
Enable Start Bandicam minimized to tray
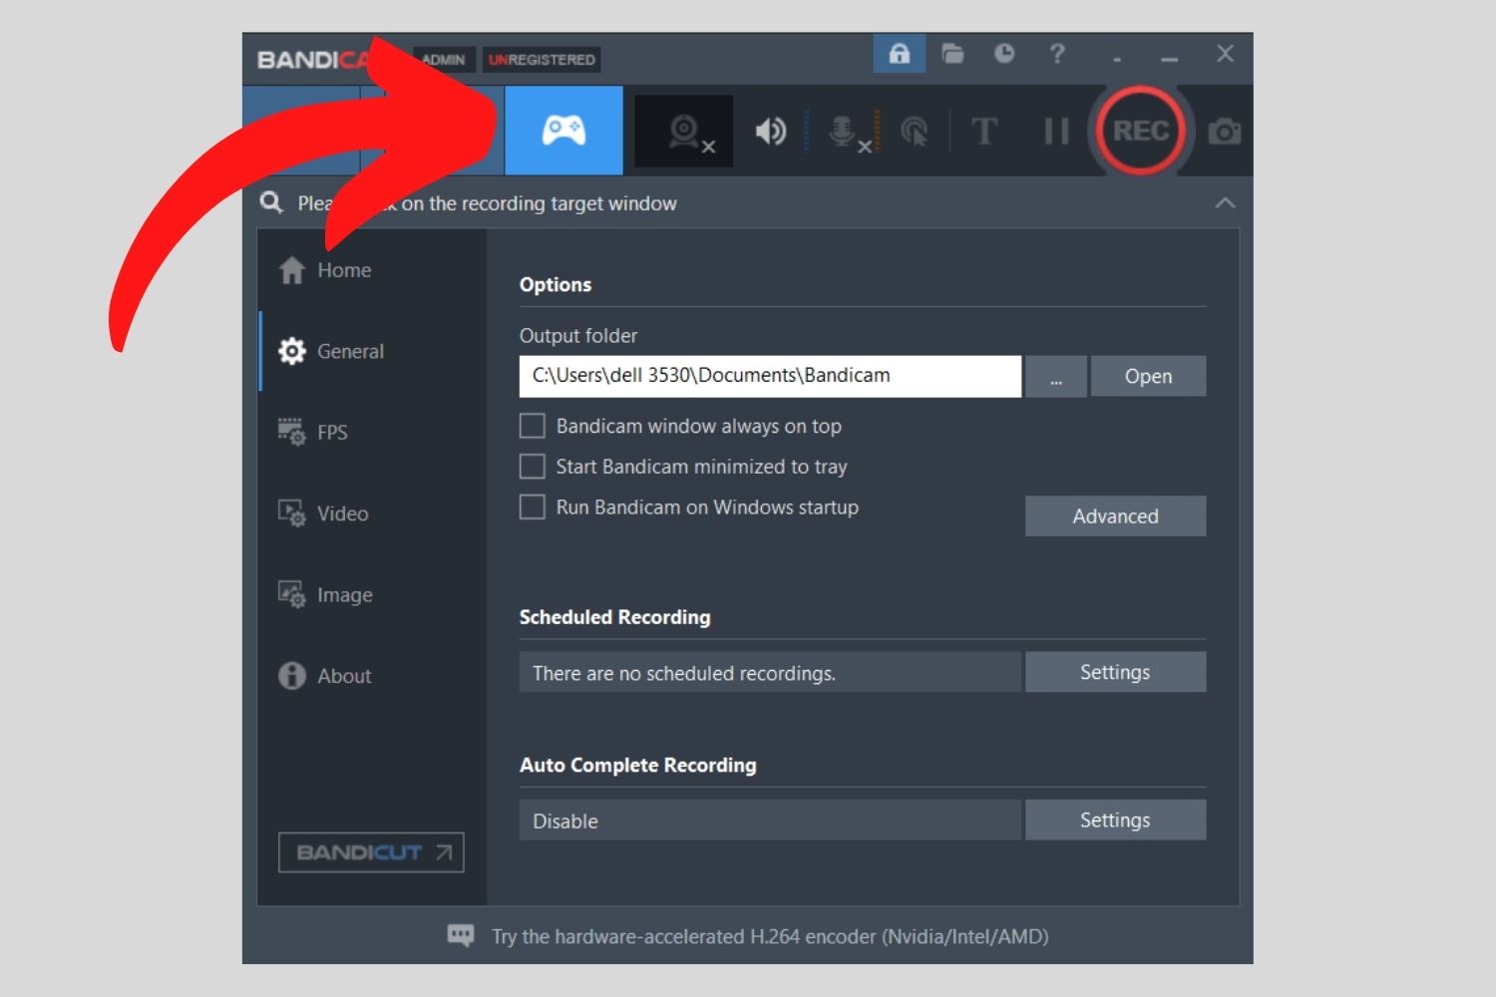point(533,467)
